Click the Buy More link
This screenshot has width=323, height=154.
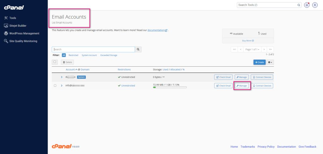pyautogui.click(x=248, y=41)
